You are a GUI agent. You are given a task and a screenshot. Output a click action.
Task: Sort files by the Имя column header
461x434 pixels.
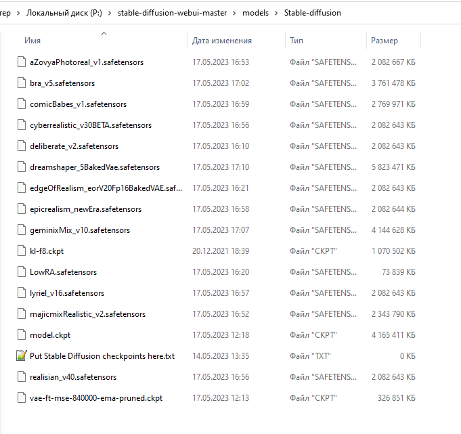[32, 41]
